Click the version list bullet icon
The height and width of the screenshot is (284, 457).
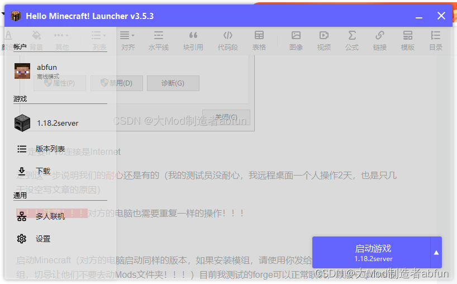tap(22, 149)
